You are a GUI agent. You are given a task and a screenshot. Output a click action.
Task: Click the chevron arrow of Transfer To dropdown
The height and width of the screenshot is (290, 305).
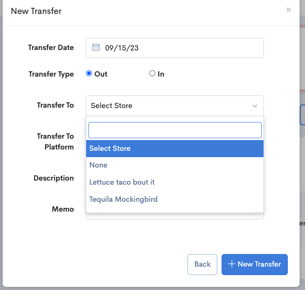[x=255, y=106]
